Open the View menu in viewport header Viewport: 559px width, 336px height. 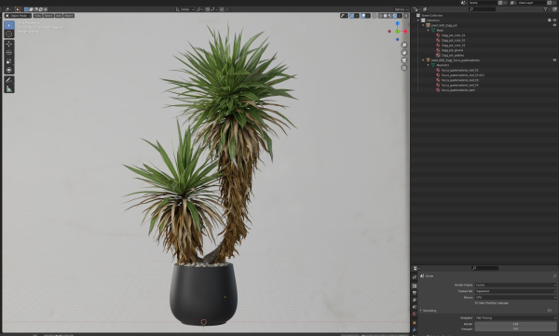coord(38,16)
